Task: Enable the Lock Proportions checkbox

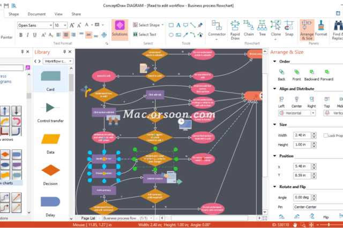Action: click(x=325, y=135)
